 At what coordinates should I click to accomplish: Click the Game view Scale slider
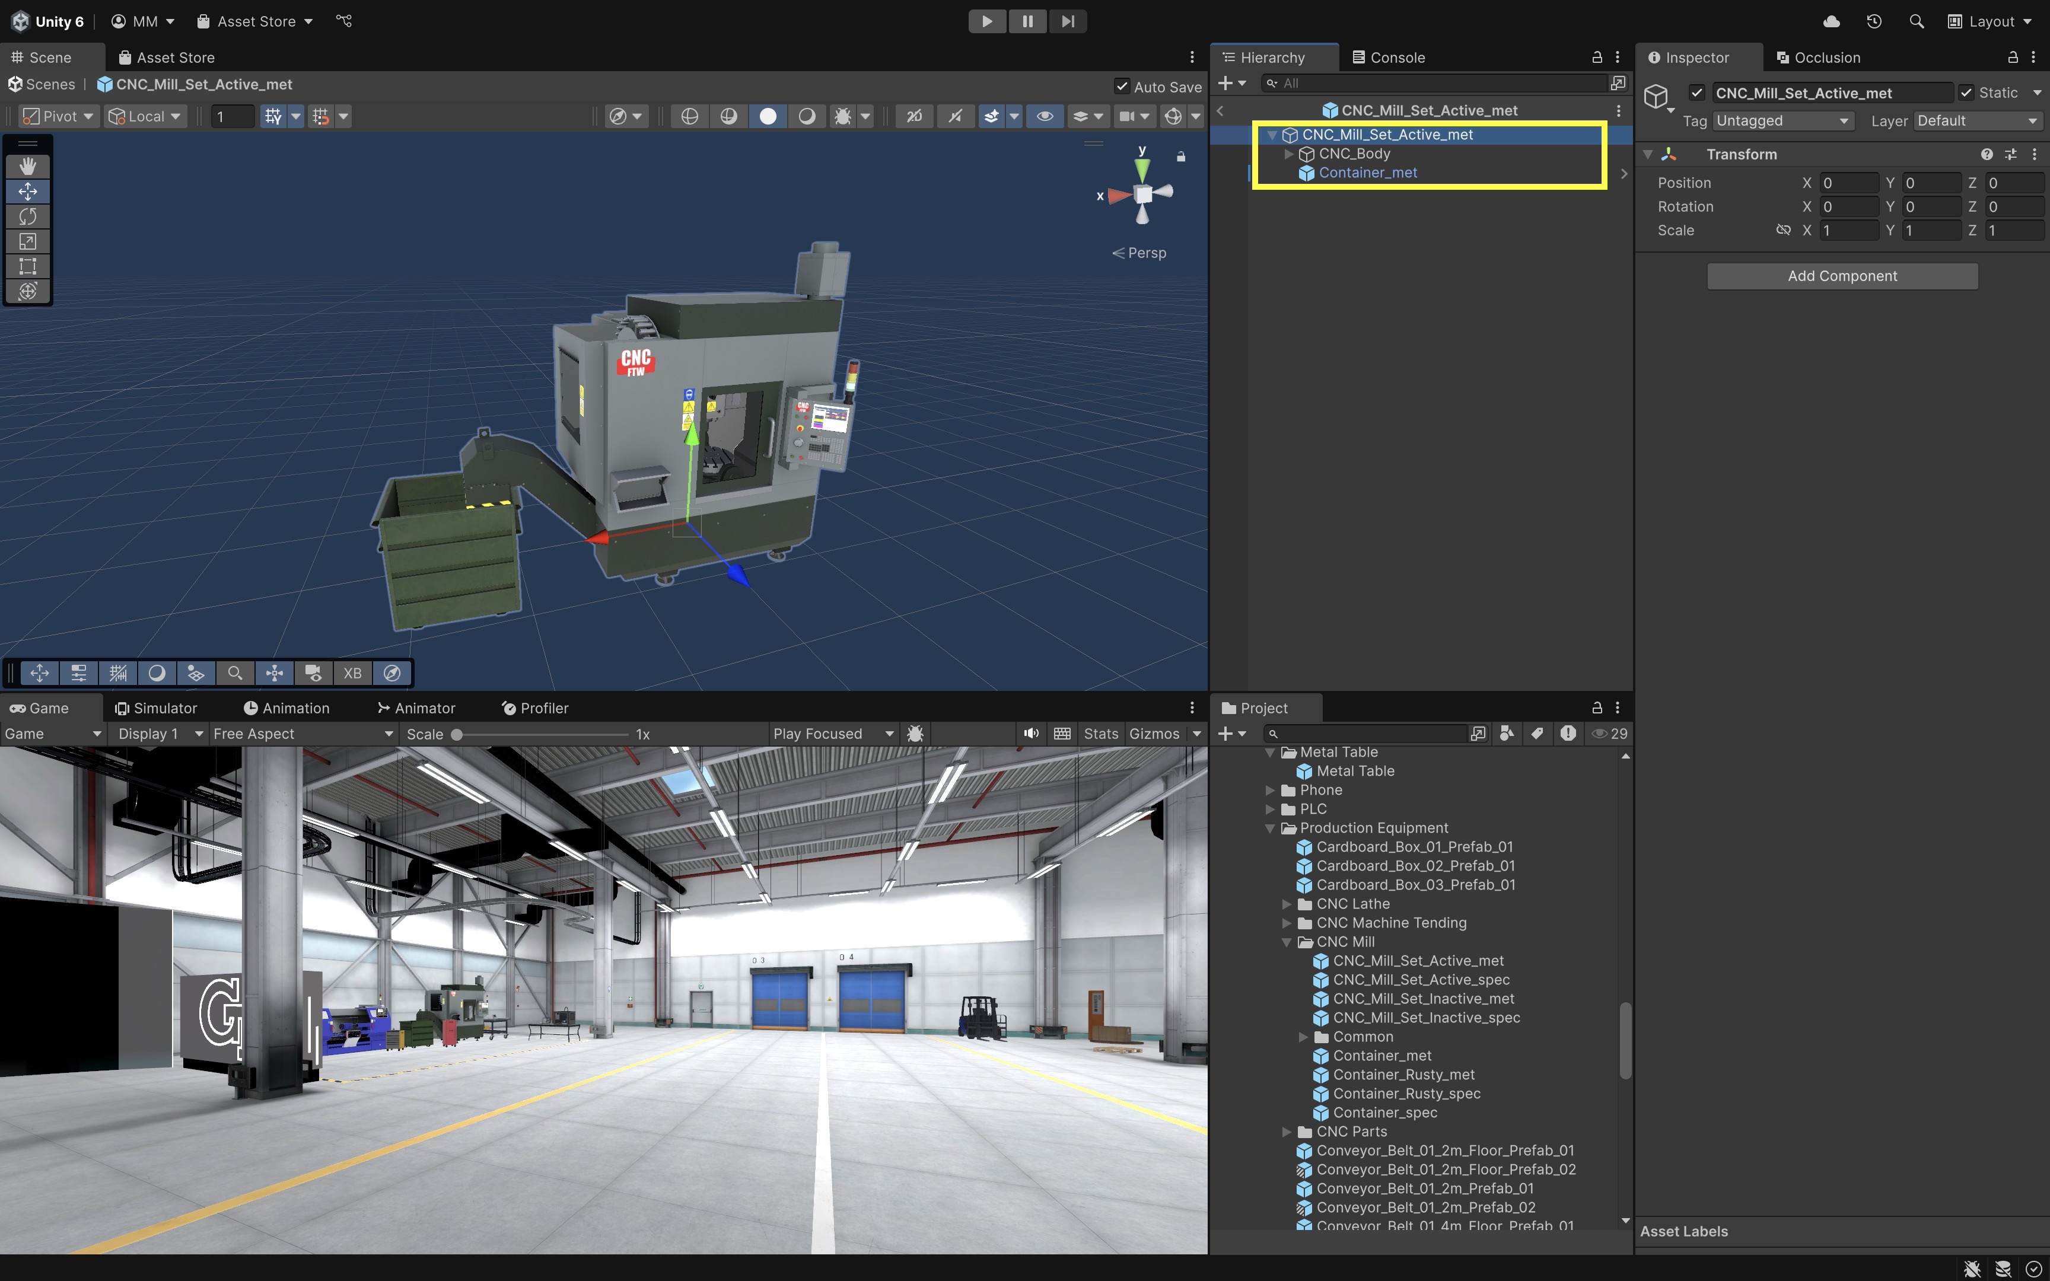[542, 735]
